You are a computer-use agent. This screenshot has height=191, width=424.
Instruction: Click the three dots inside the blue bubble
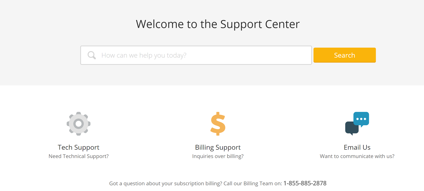[361, 119]
